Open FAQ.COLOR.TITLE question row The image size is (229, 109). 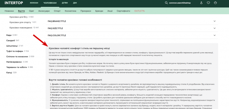click(132, 35)
